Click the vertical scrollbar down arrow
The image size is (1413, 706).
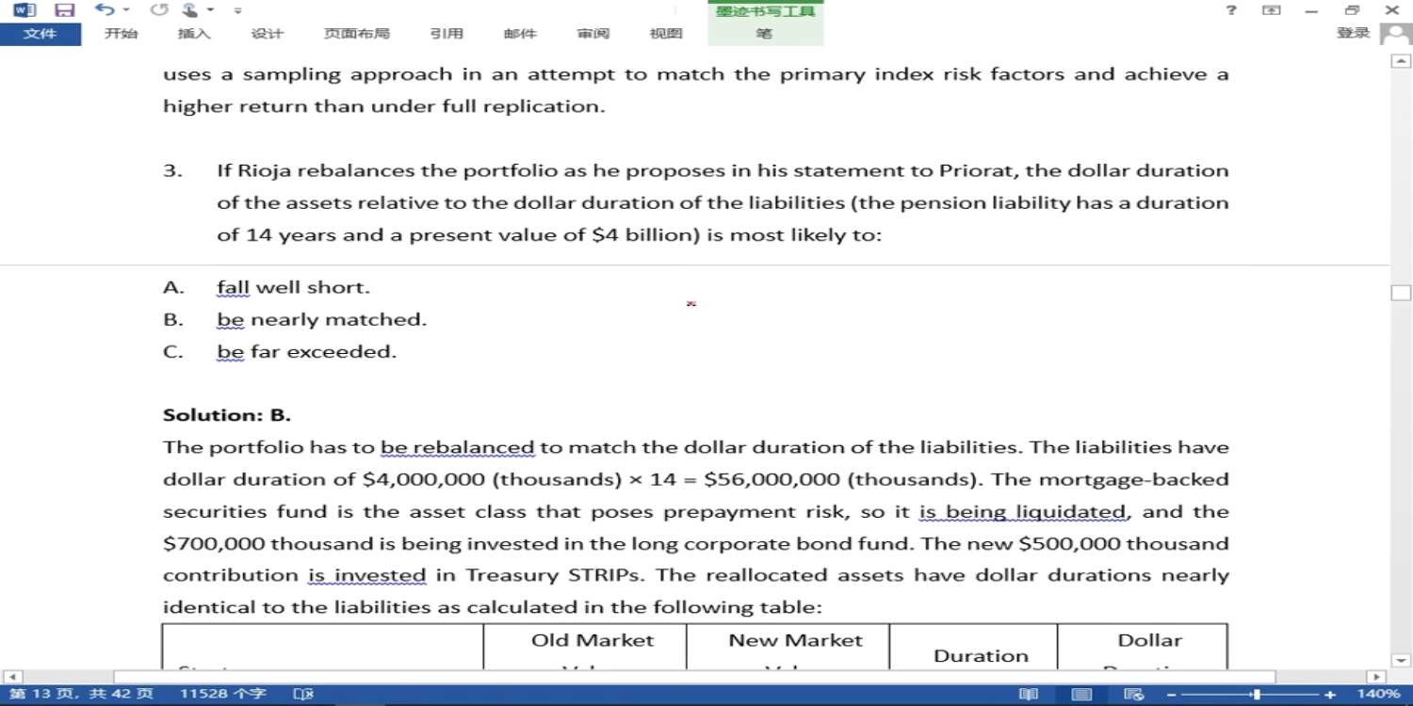pos(1401,661)
